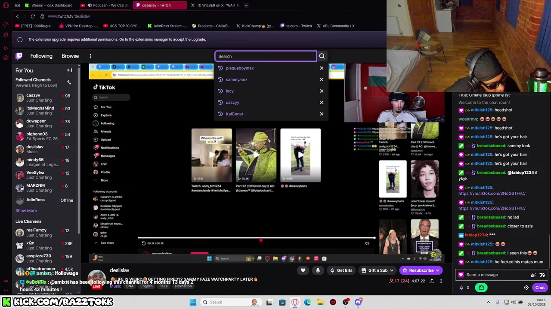551x309 pixels.
Task: Click the twitch.tv address bar
Action: coord(69,16)
